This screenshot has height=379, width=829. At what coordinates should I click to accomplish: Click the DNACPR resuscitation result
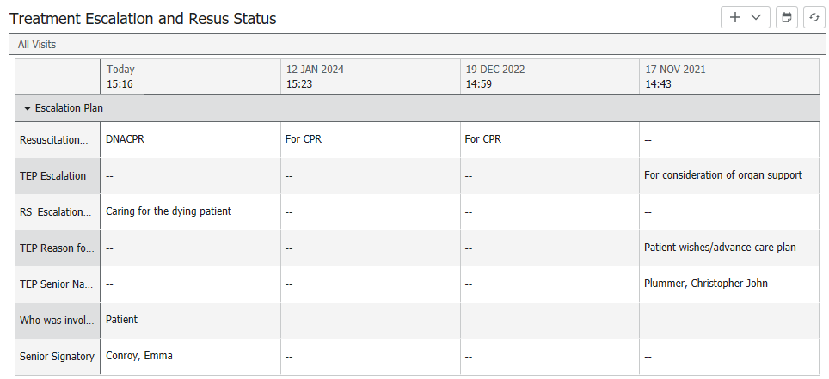point(125,139)
